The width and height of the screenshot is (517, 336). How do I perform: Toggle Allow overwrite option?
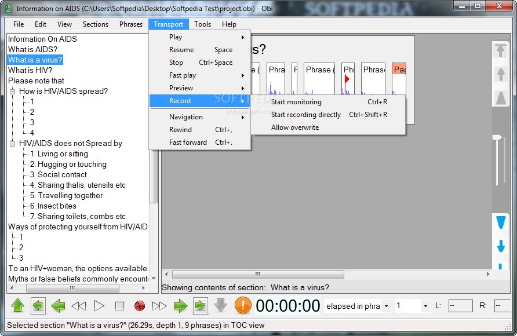(329, 127)
